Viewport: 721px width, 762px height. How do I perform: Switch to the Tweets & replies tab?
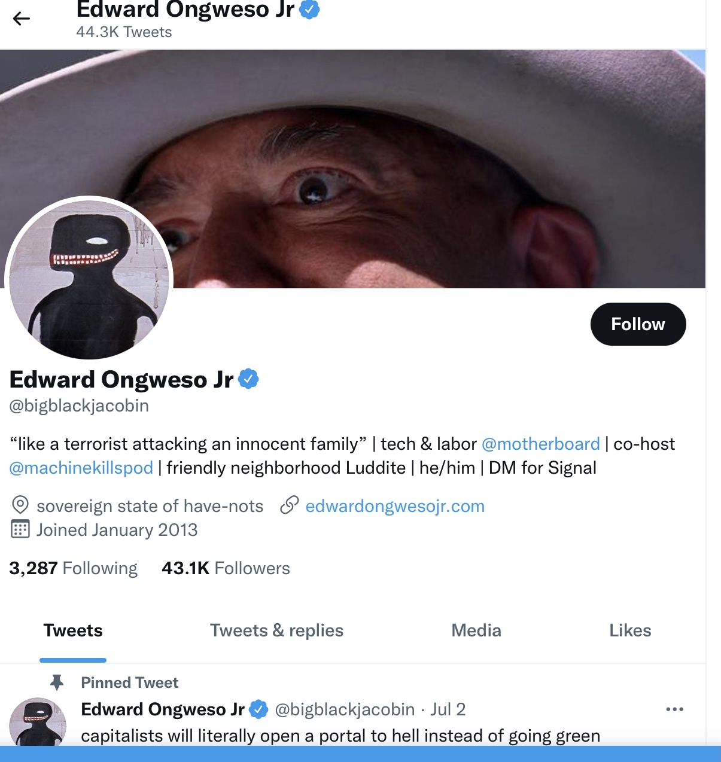pos(276,630)
